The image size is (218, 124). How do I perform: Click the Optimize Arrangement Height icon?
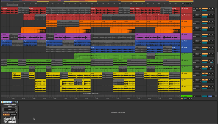tap(188, 4)
